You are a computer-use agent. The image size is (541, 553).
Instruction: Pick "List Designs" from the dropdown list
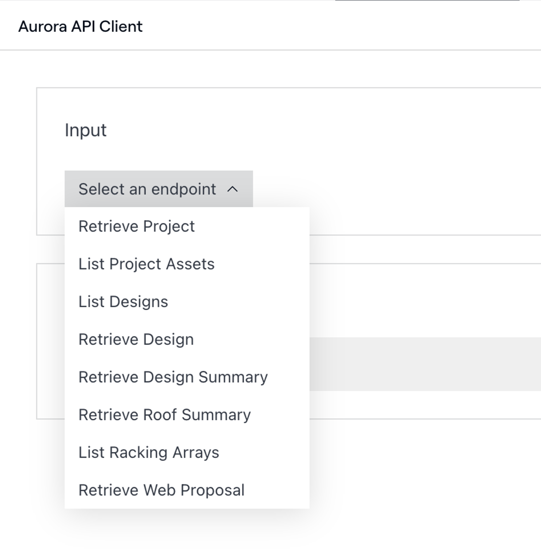point(123,302)
